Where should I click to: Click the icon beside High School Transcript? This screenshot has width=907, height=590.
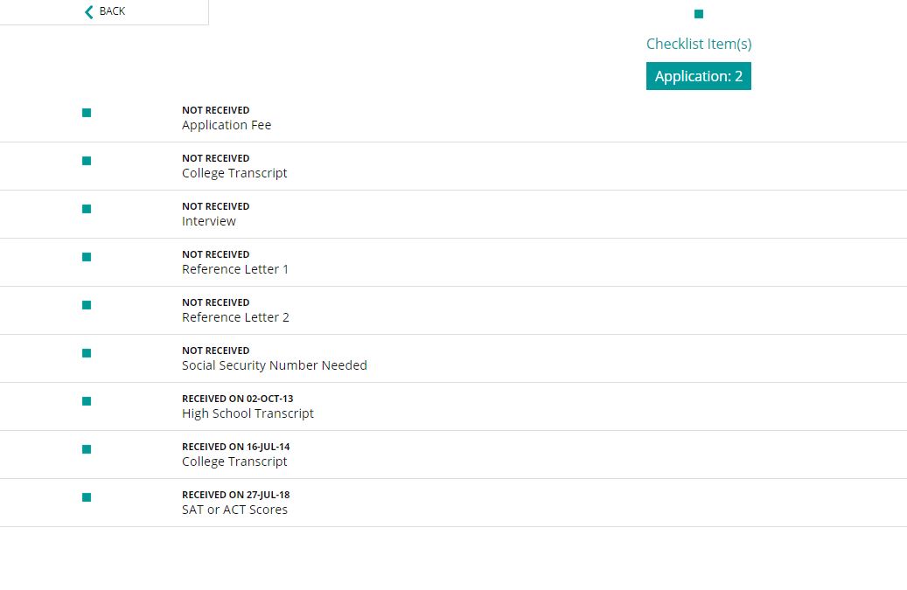click(x=87, y=400)
